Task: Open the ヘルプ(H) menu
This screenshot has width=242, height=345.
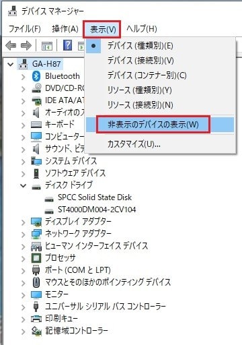Action: point(142,29)
